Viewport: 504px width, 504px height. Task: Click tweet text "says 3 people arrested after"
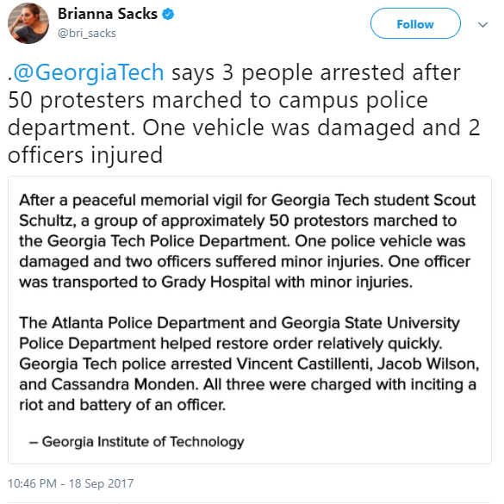(x=316, y=72)
